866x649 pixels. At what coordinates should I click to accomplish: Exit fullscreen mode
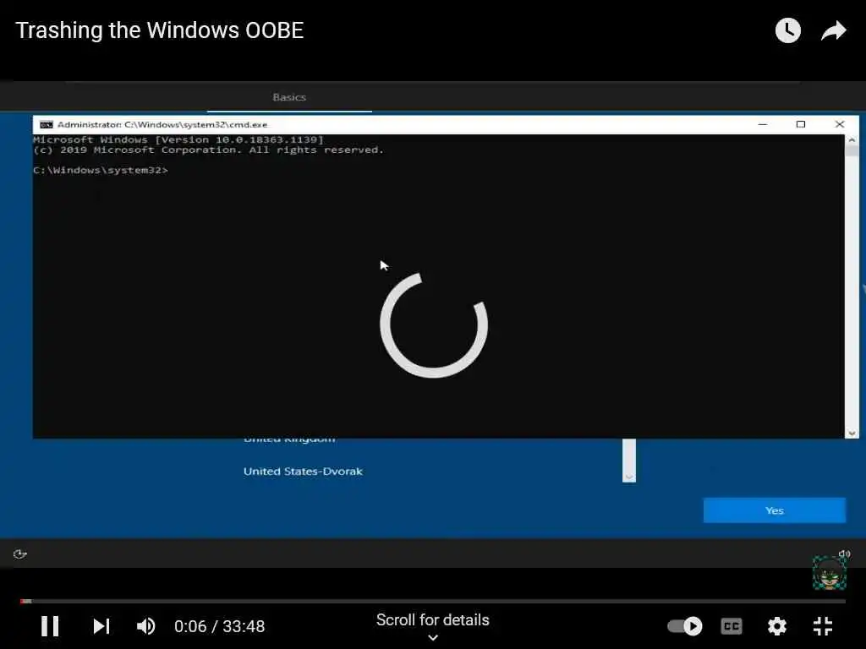[823, 626]
